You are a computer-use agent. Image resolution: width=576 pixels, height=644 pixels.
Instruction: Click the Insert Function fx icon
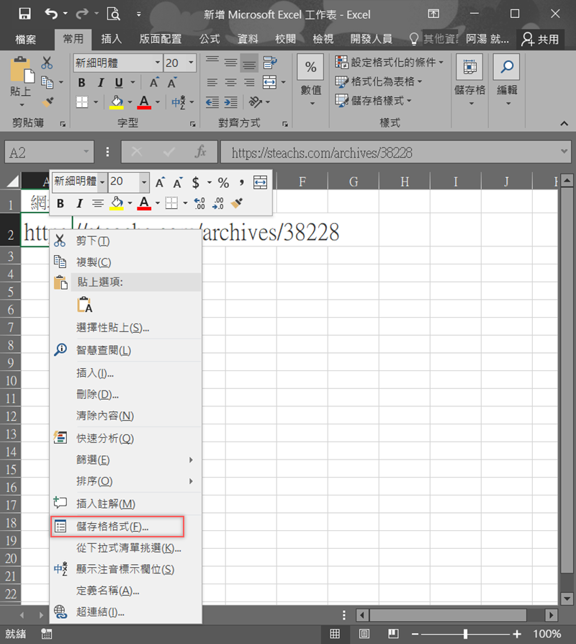click(x=202, y=152)
